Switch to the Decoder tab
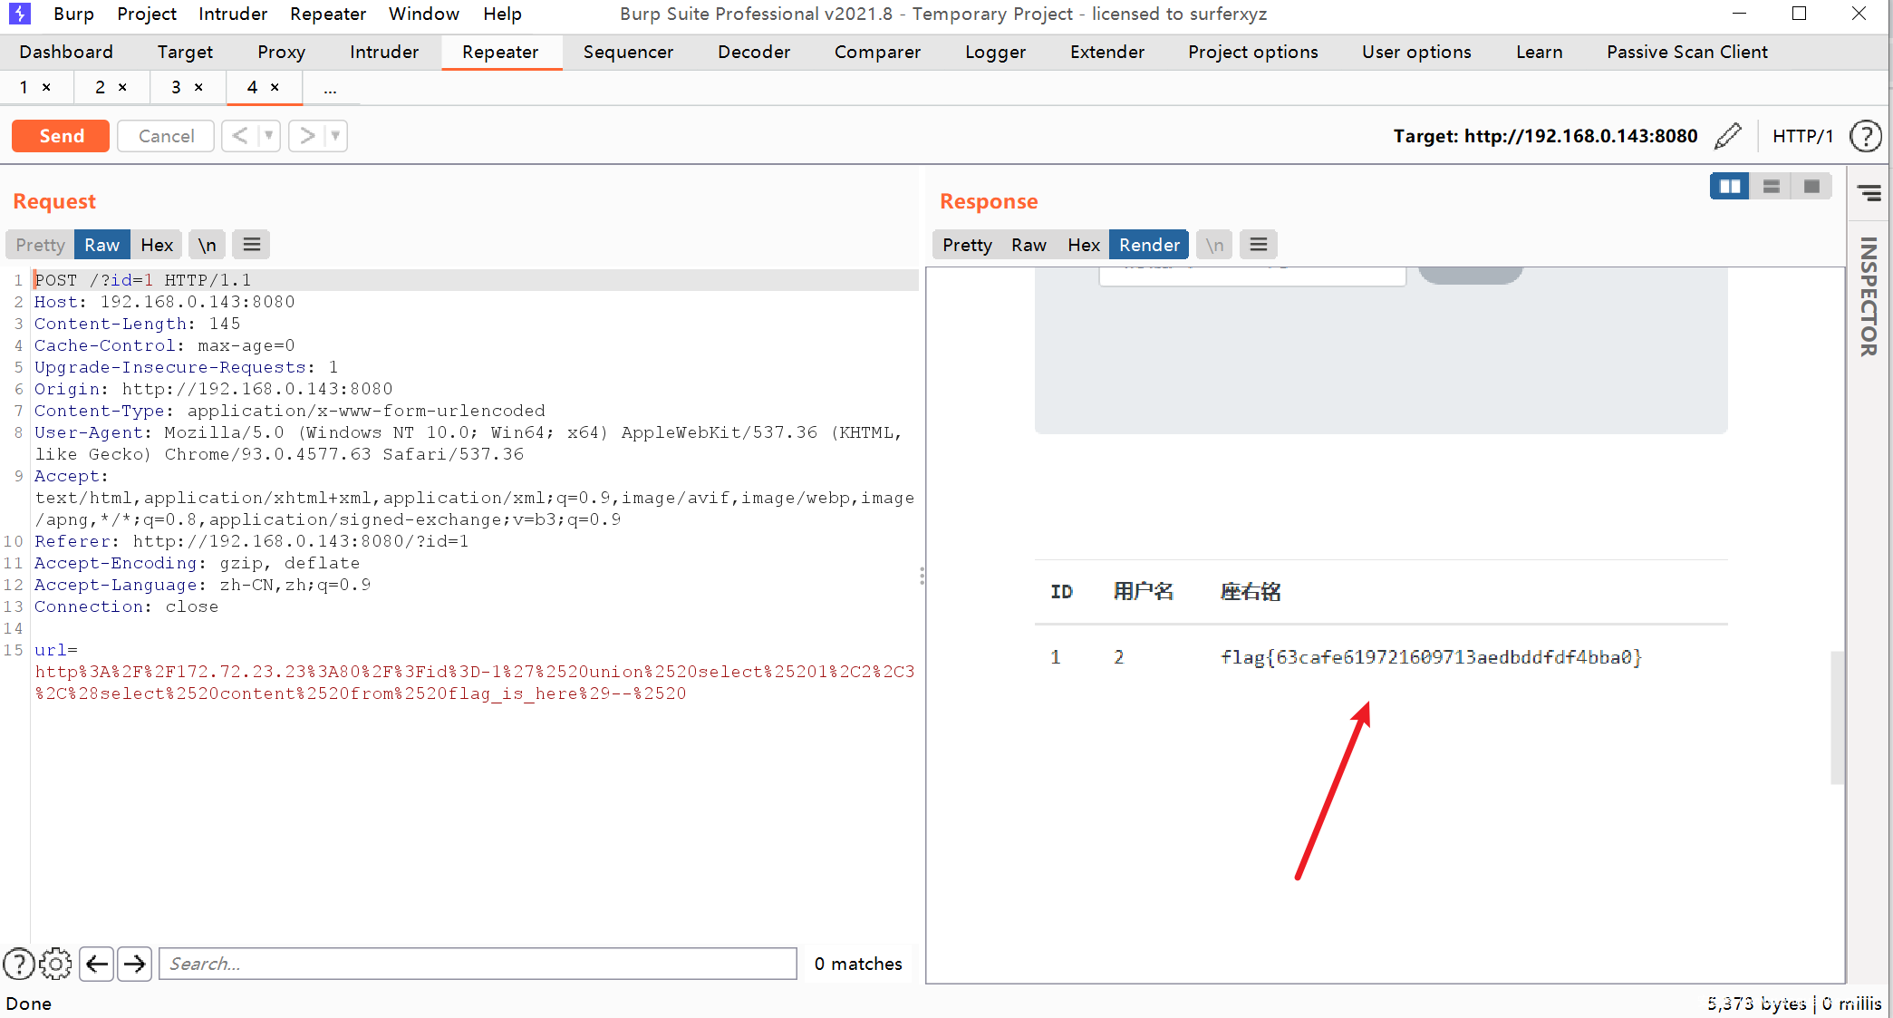This screenshot has width=1893, height=1018. [x=753, y=52]
